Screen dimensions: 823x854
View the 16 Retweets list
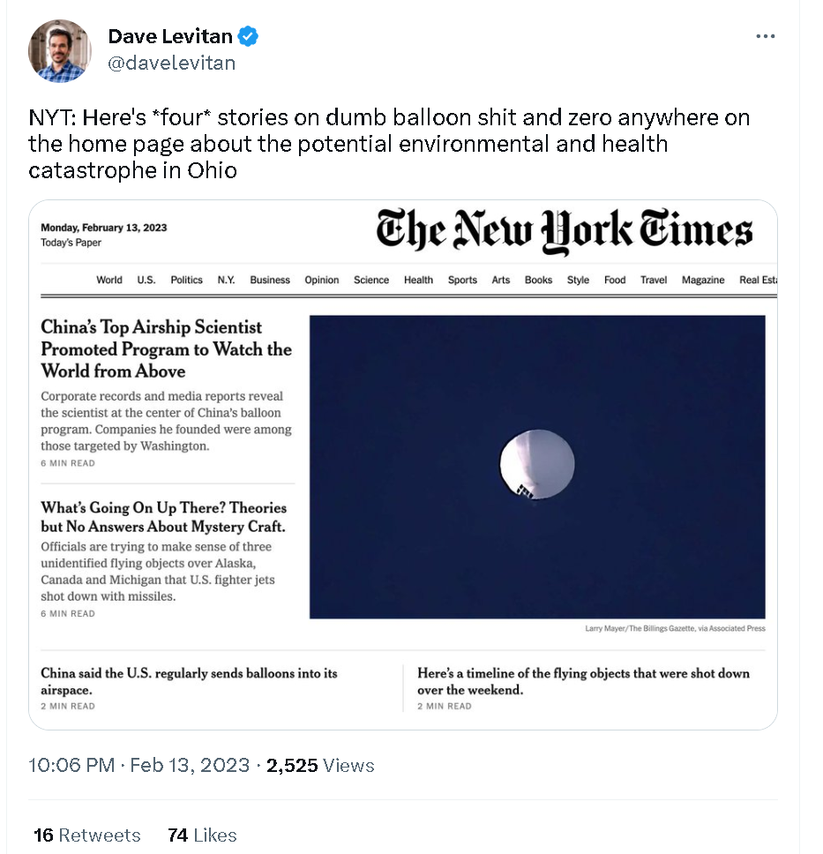click(x=86, y=835)
